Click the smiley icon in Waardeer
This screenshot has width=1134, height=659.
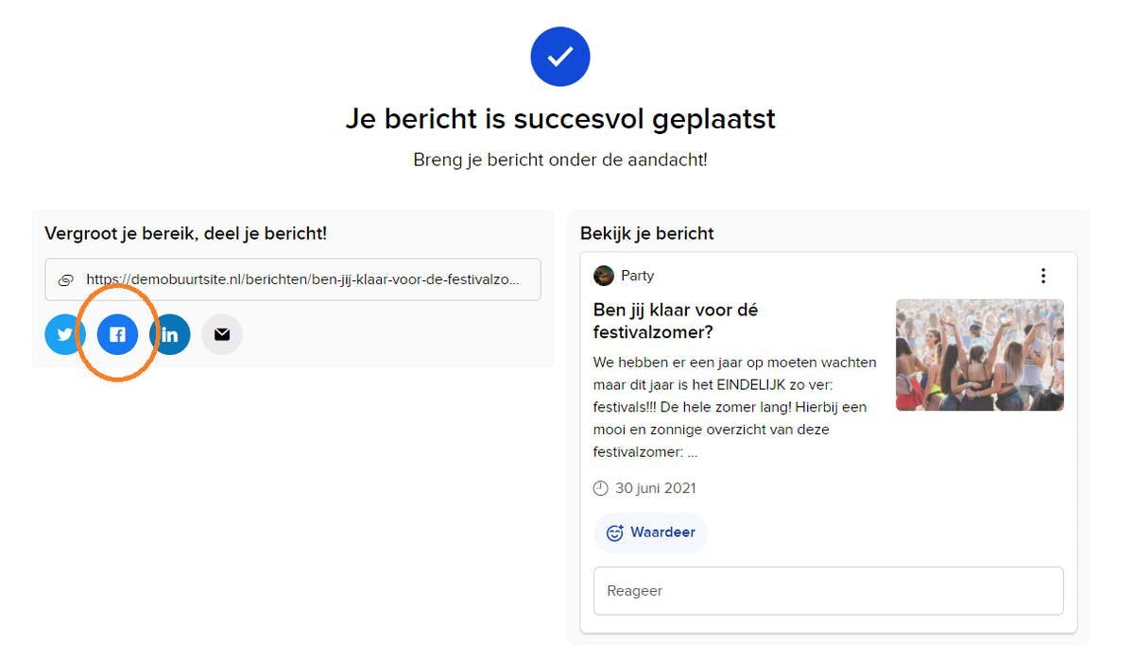(x=615, y=532)
